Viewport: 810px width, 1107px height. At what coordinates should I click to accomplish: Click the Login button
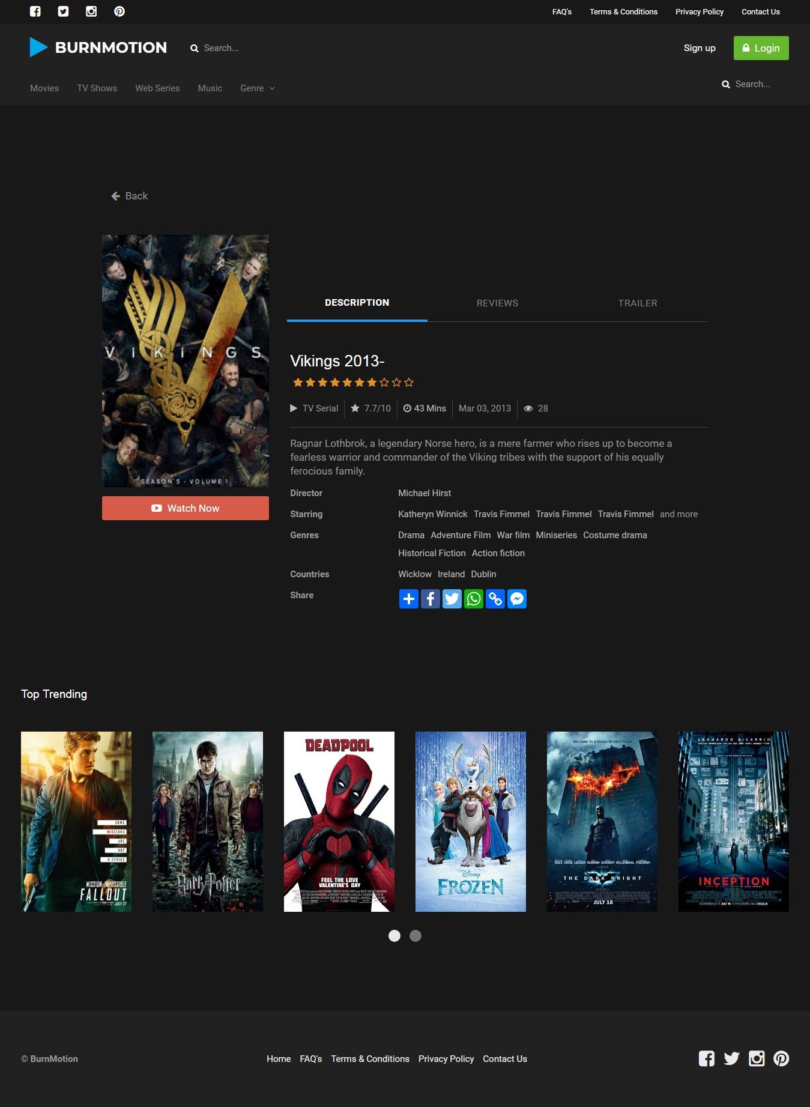(x=761, y=48)
